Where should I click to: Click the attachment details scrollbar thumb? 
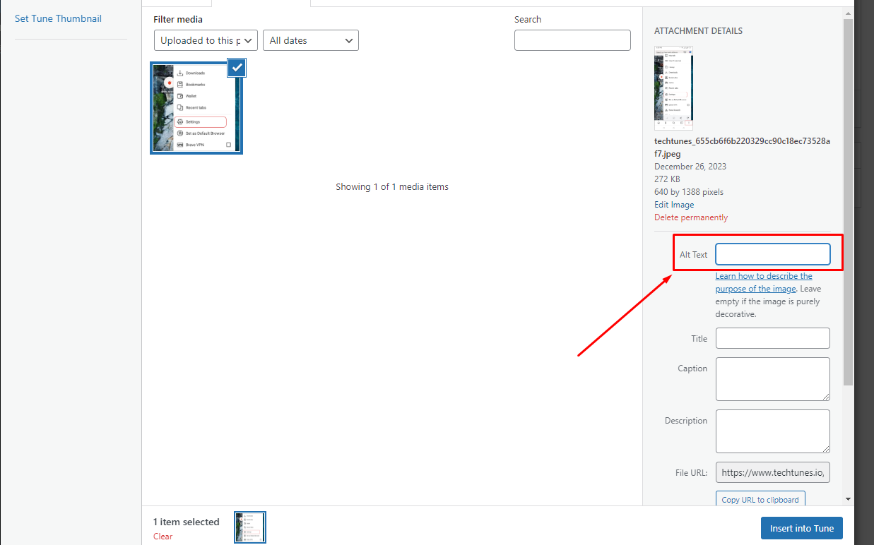tap(848, 201)
